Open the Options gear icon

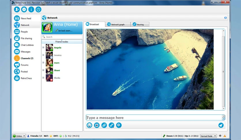[x=24, y=10]
